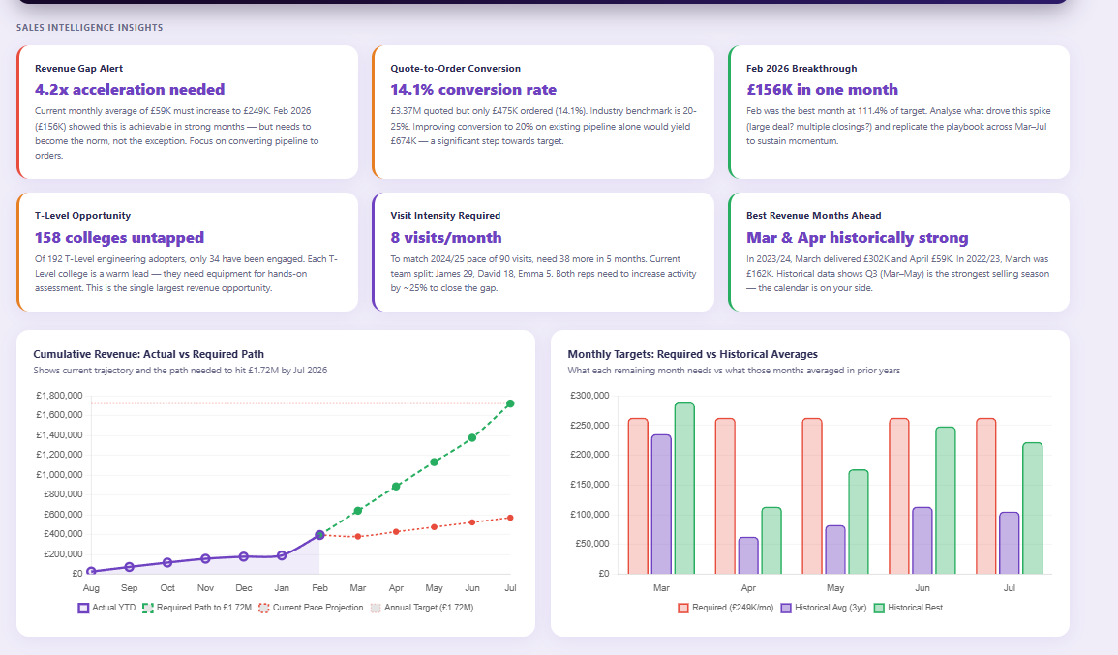The width and height of the screenshot is (1118, 655).
Task: Open the "Visit Intensity Required" card
Action: pyautogui.click(x=444, y=215)
